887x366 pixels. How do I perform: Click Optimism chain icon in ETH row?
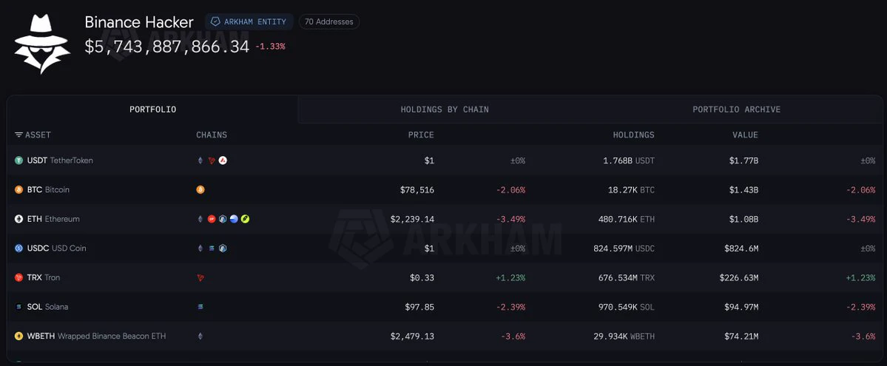point(212,219)
